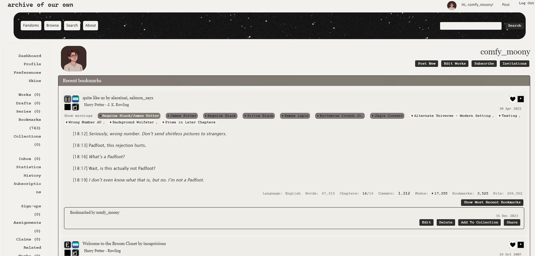Open Bookmarks (743) in the sidebar
The image size is (535, 256).
click(30, 124)
